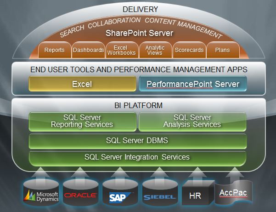This screenshot has width=276, height=212.
Task: Open the Excel Workbooks tab
Action: click(122, 50)
